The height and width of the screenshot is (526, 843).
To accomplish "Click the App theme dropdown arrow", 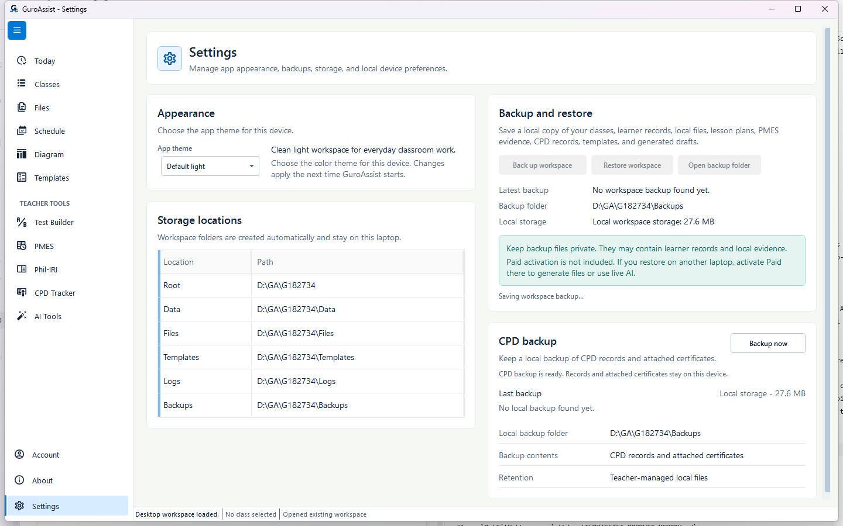I will (x=252, y=166).
